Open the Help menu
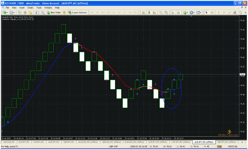Viewport: 248px width, 149px height. [57, 8]
